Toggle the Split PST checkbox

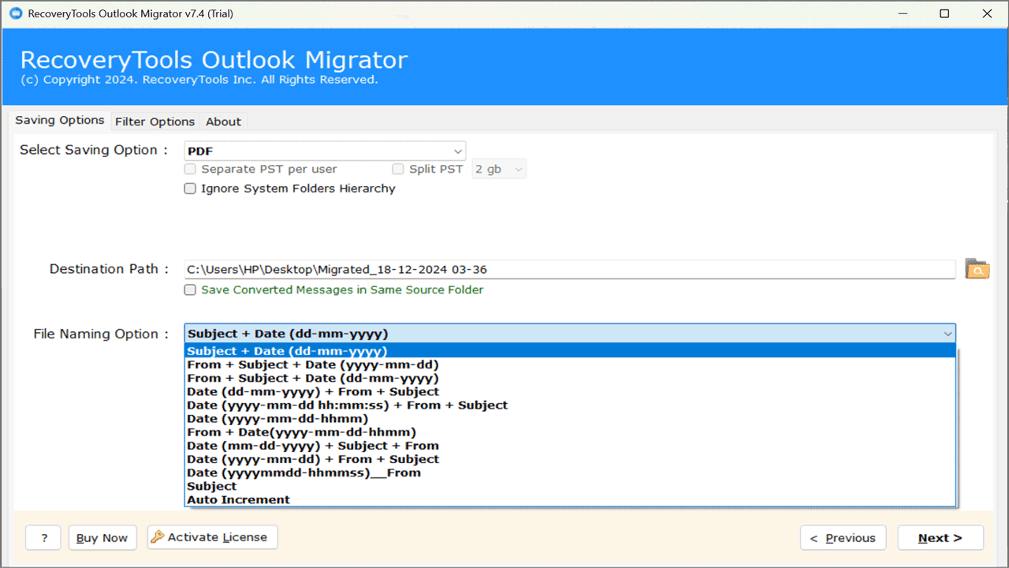click(x=398, y=169)
